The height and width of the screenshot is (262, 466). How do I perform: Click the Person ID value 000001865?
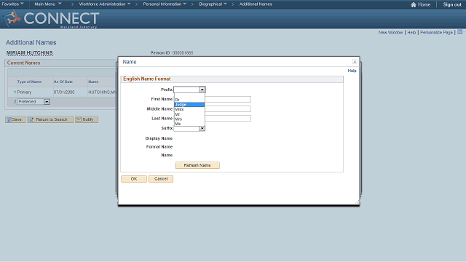183,53
